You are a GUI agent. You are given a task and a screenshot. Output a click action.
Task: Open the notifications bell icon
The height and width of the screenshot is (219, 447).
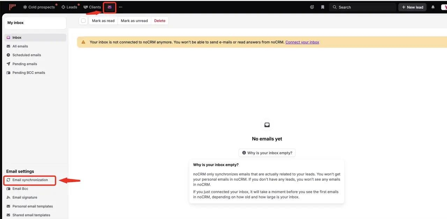(433, 7)
